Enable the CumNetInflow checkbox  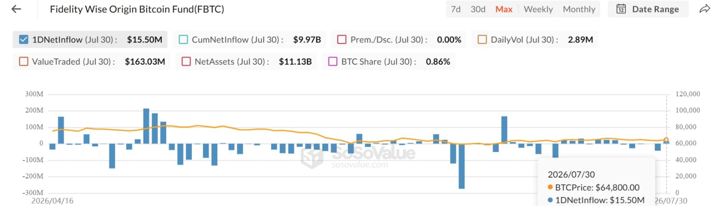tap(183, 39)
